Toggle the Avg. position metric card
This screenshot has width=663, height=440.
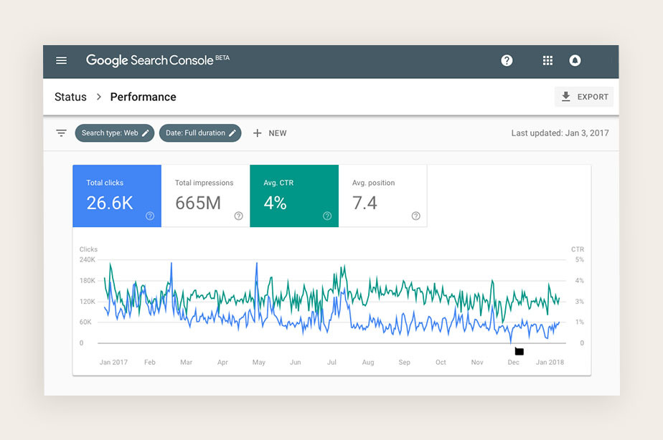[x=382, y=196]
